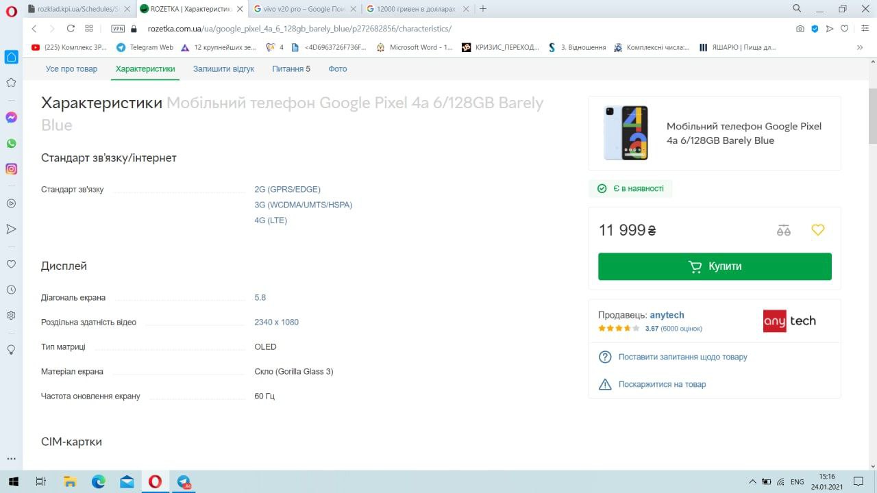
Task: Click Поскаржитися на товар
Action: [x=662, y=385]
